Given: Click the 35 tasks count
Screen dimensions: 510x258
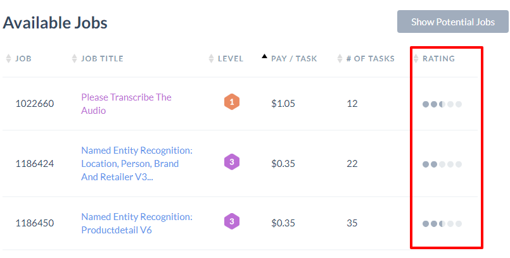Looking at the screenshot, I should [x=352, y=223].
